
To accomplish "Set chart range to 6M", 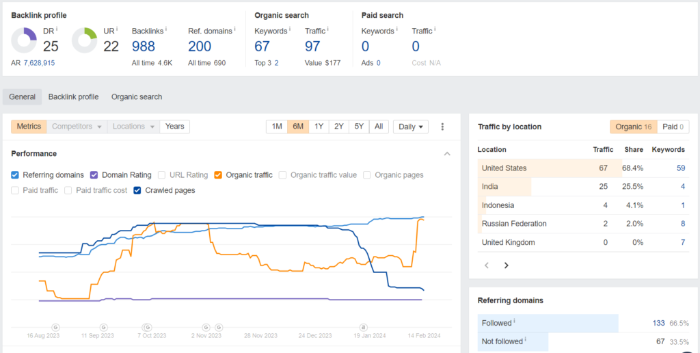I will [x=298, y=127].
